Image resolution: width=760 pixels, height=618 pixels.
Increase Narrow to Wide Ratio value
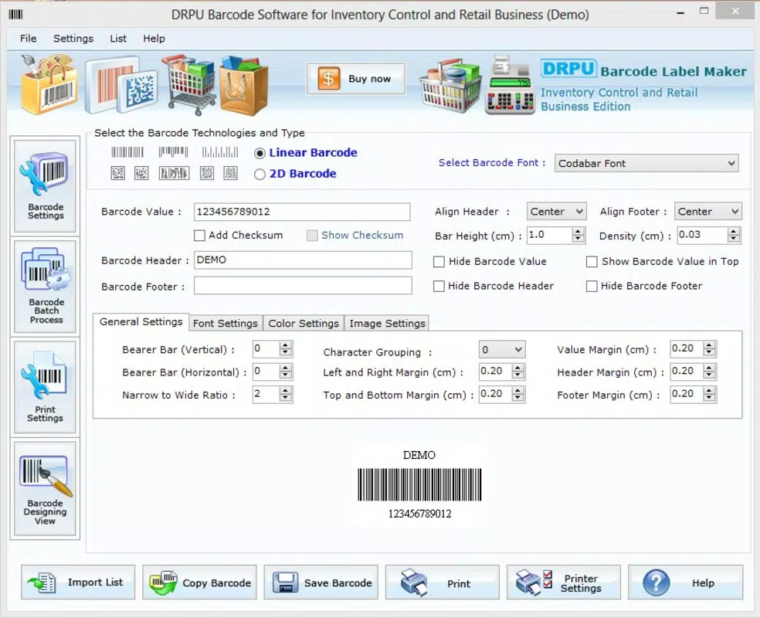pyautogui.click(x=286, y=390)
